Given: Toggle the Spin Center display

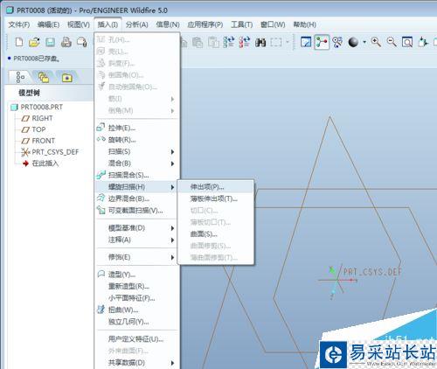Looking at the screenshot, I should (x=322, y=42).
